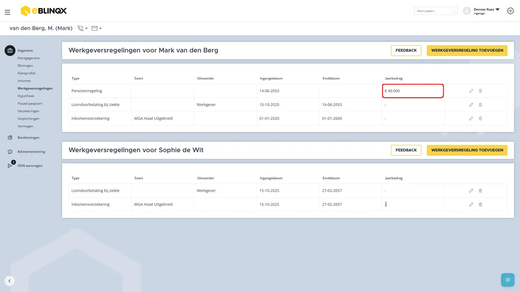
Task: Click the search magnifier icon
Action: (x=453, y=11)
